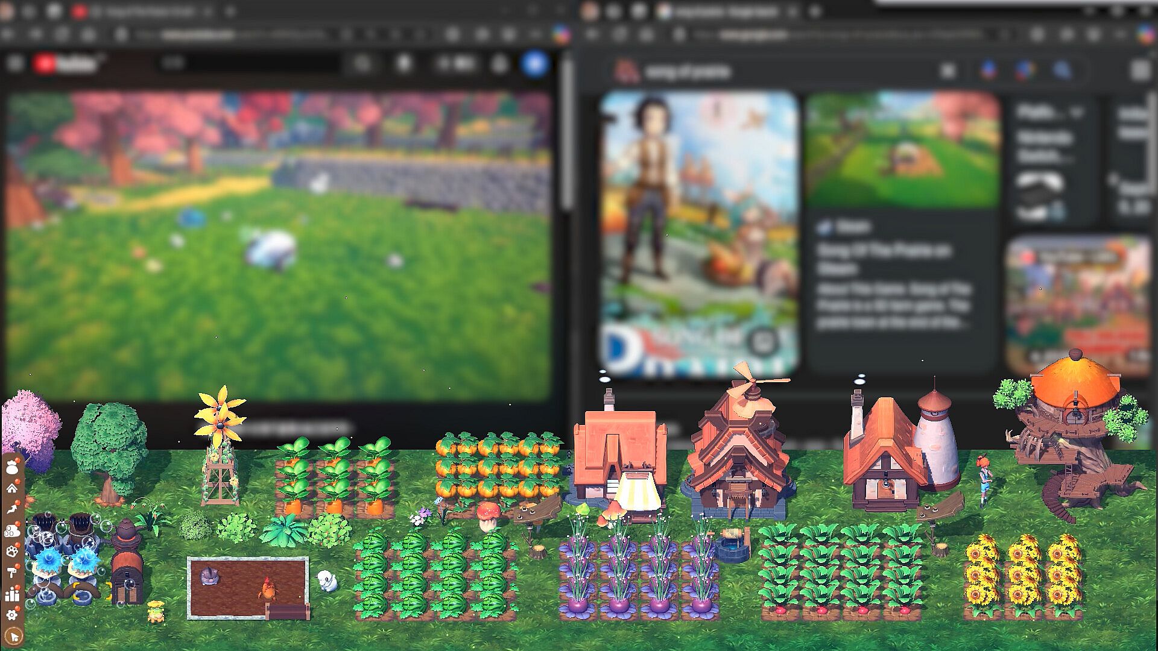The width and height of the screenshot is (1158, 651).
Task: Click the blurred YouTube video player
Action: coord(277,241)
